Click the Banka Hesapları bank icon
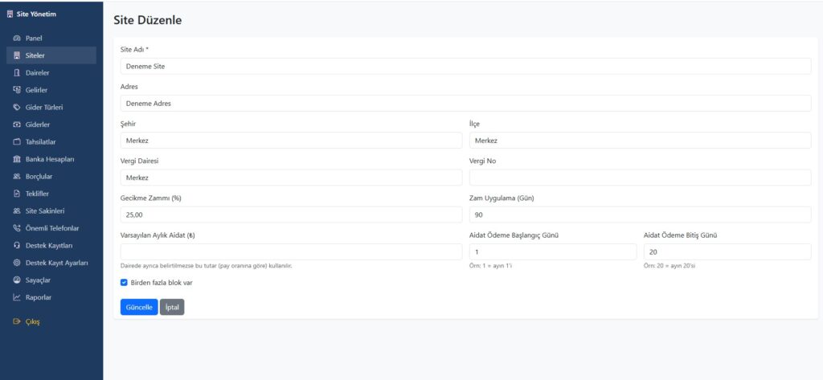Image resolution: width=823 pixels, height=380 pixels. point(17,160)
